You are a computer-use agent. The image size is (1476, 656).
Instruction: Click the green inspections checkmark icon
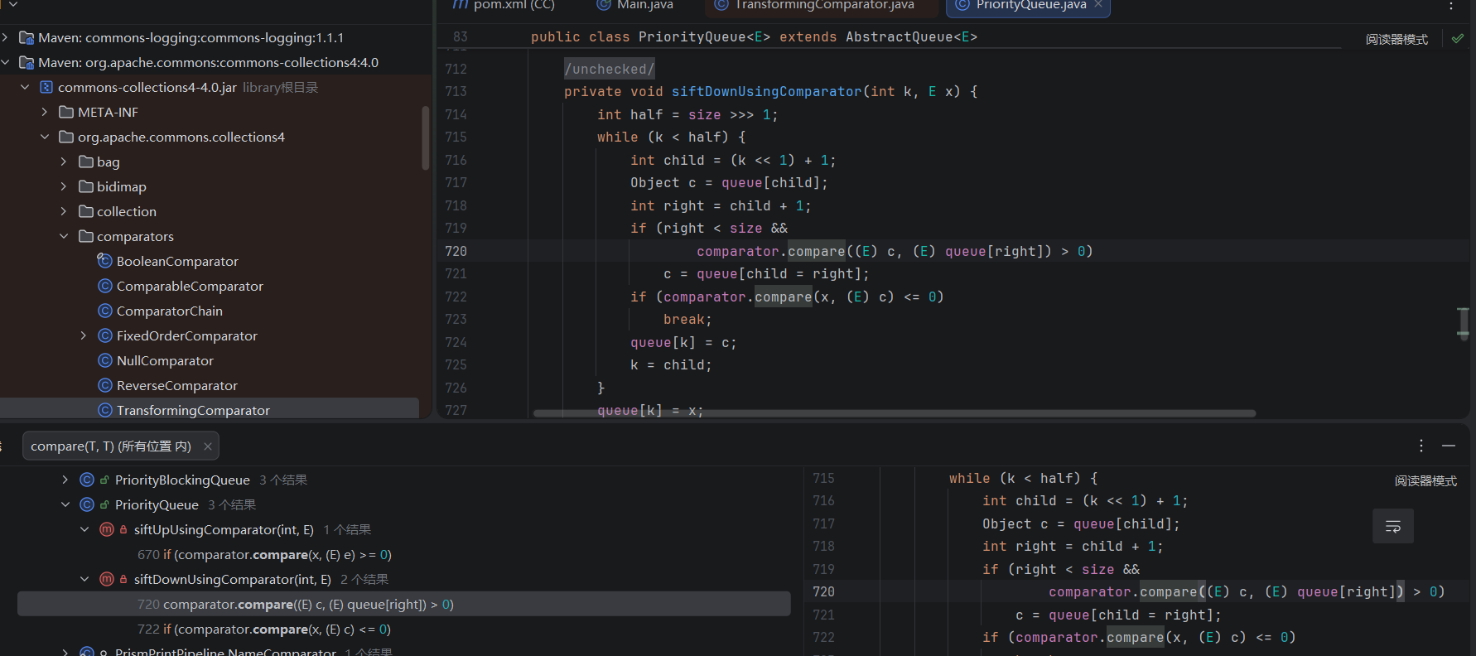(x=1457, y=38)
